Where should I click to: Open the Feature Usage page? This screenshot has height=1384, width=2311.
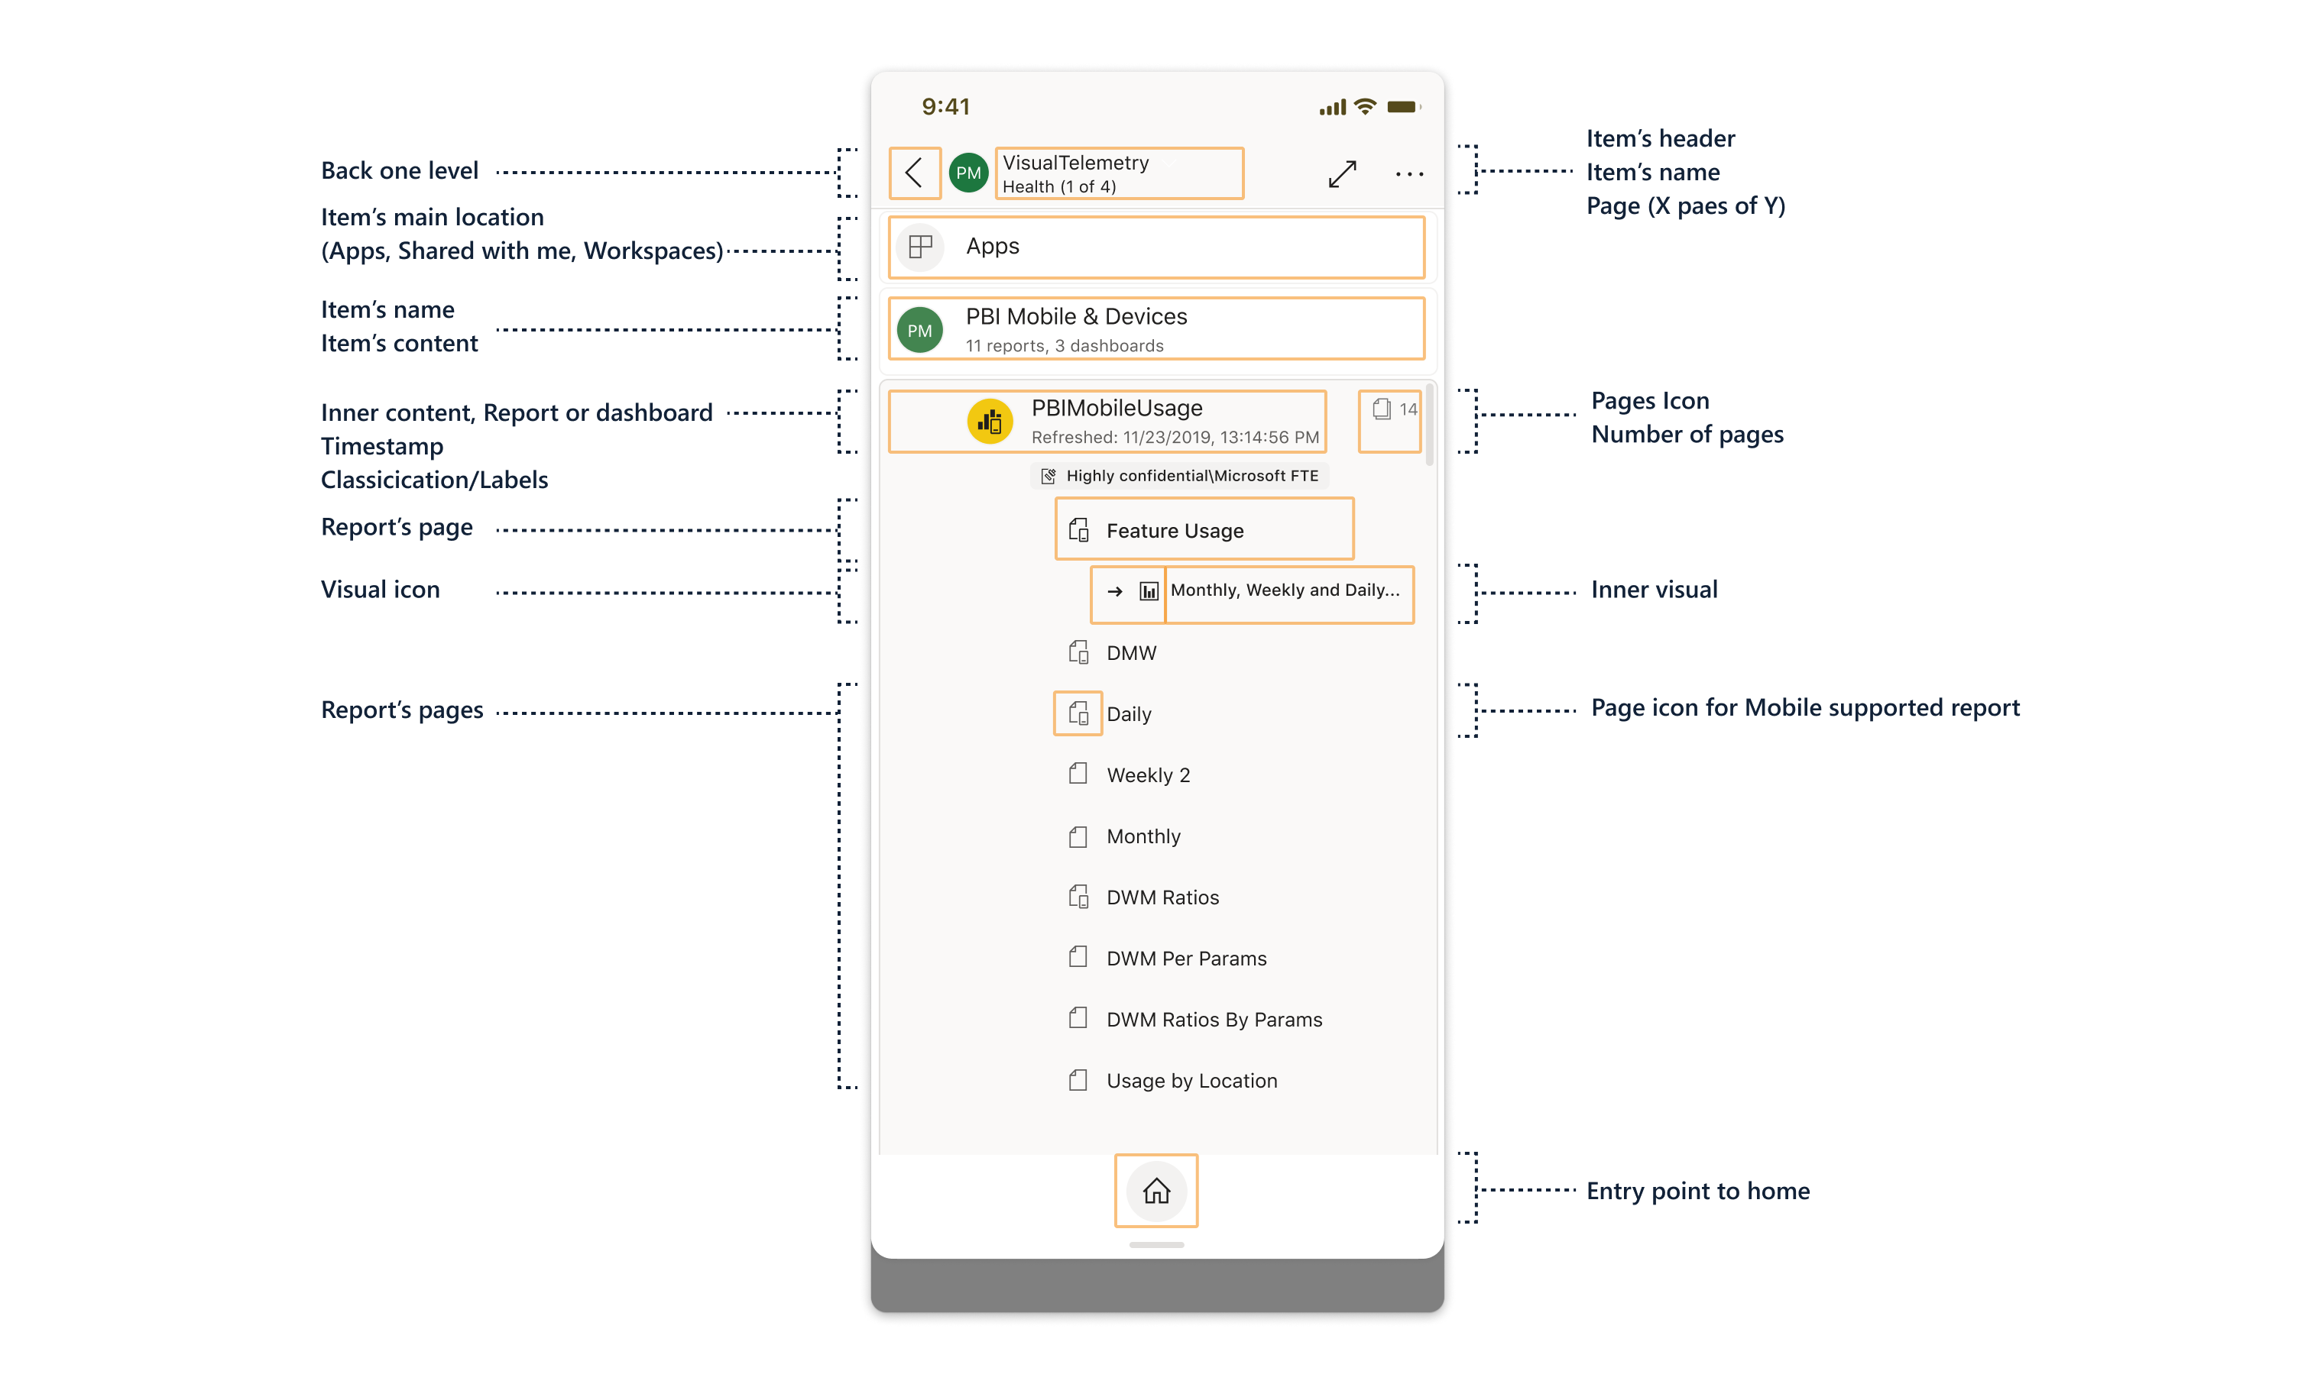[x=1204, y=529]
